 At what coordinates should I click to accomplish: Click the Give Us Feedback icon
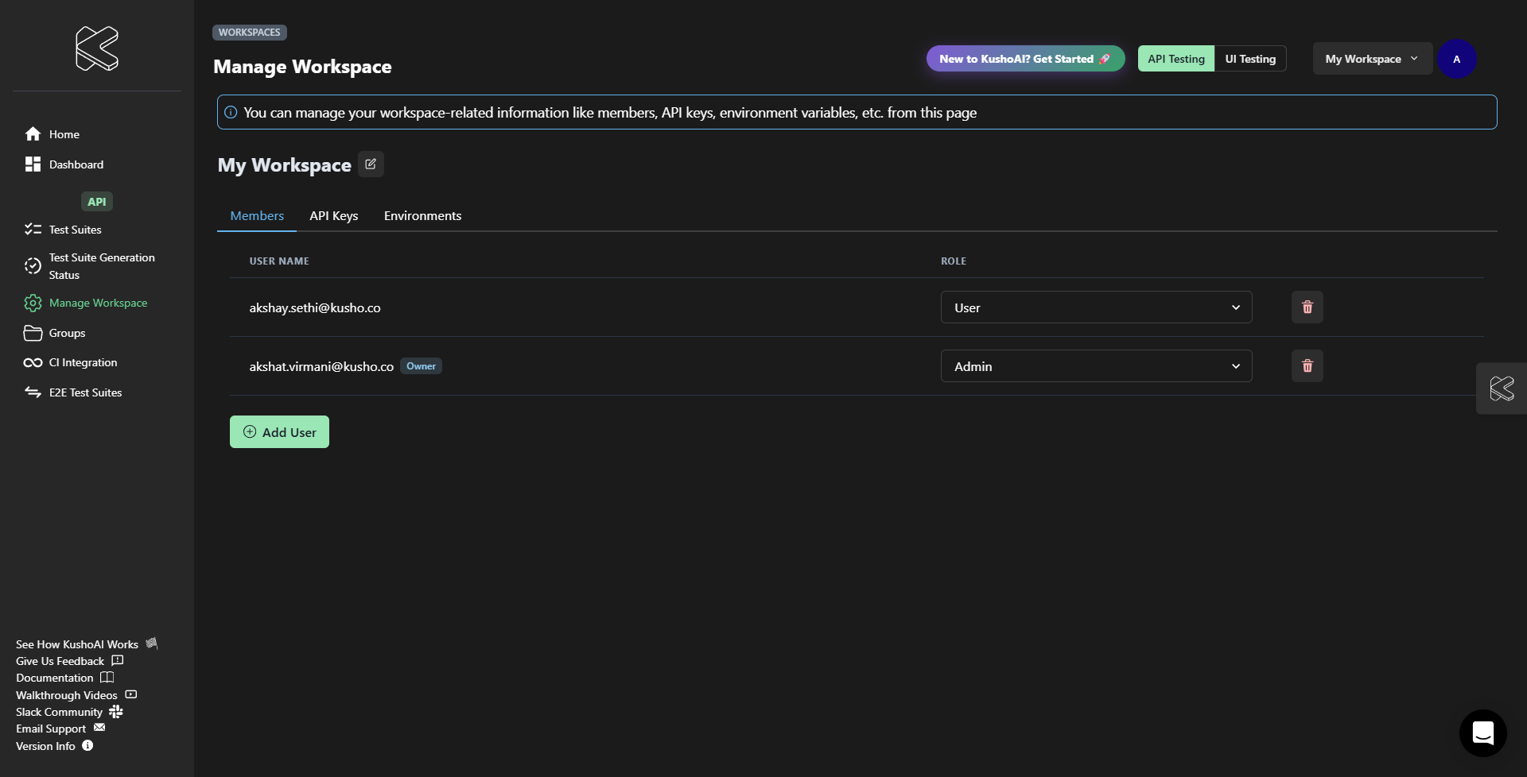coord(118,660)
